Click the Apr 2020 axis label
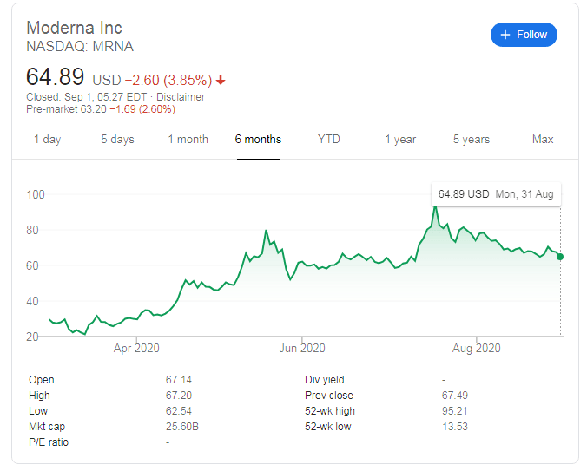 (x=137, y=349)
